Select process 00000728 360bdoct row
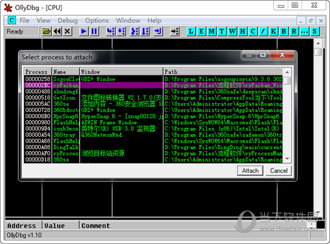 click(153, 110)
